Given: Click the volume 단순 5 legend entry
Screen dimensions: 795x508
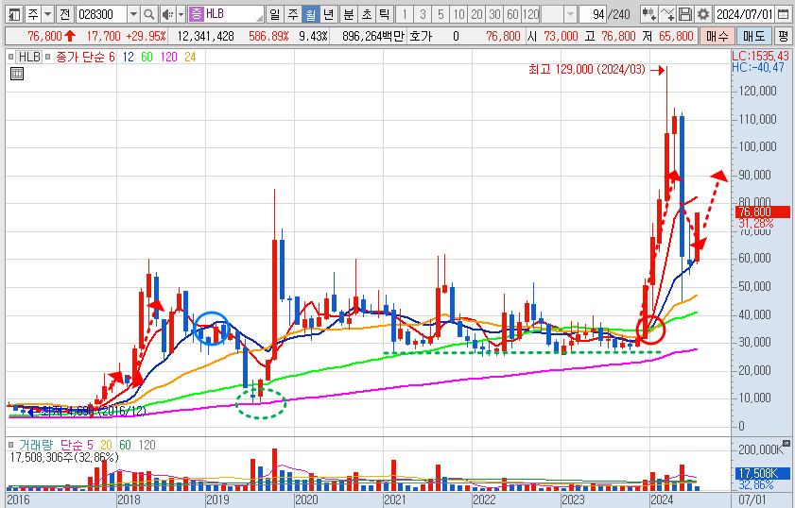Looking at the screenshot, I should pyautogui.click(x=77, y=445).
